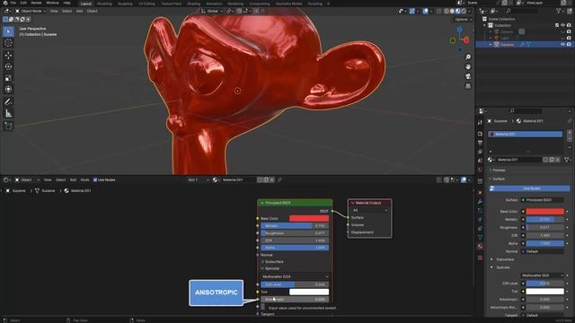
Task: Toggle Camera render icon in outliner
Action: click(569, 32)
